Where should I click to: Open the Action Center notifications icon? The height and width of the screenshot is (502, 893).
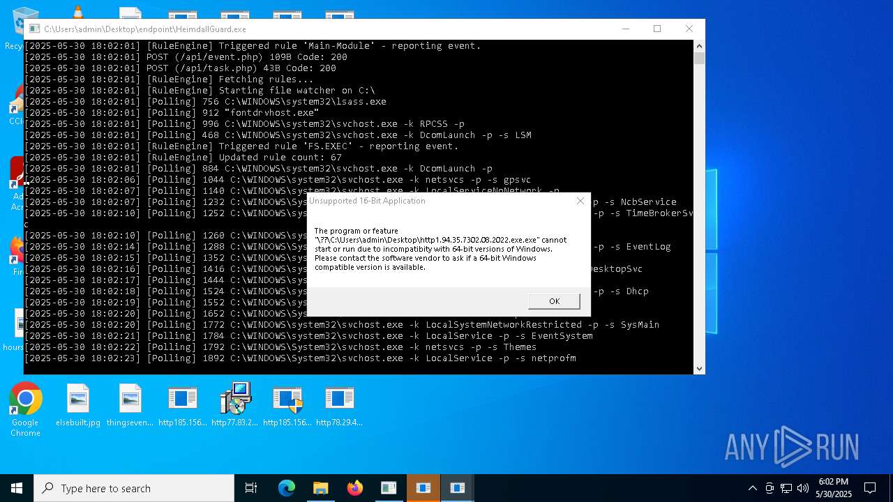point(870,488)
